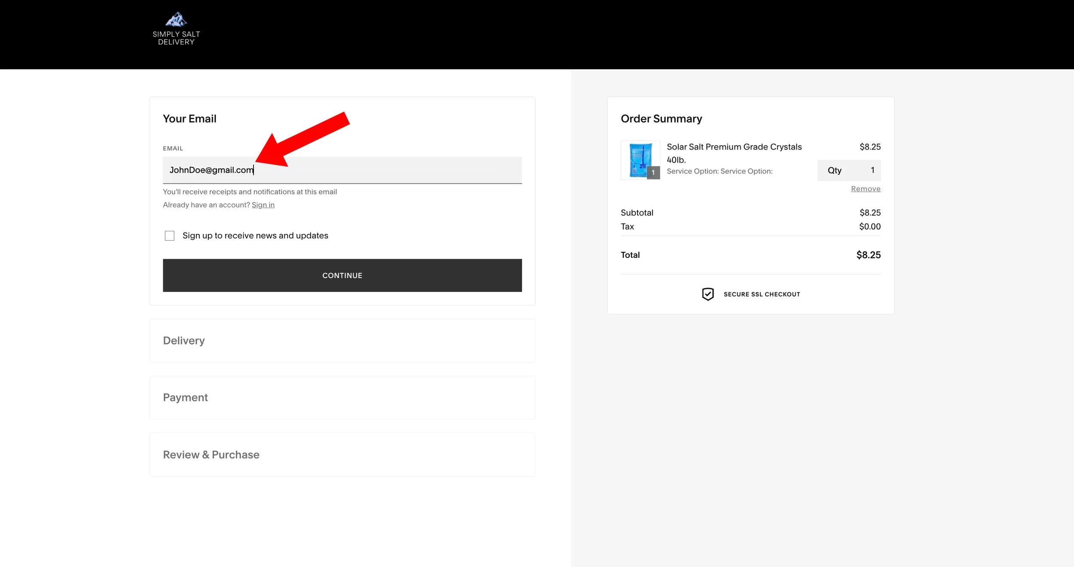
Task: Click the quantity badge on the product image
Action: point(653,173)
